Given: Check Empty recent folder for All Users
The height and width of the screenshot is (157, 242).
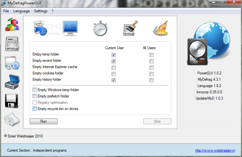Looking at the screenshot, I should 151,61.
